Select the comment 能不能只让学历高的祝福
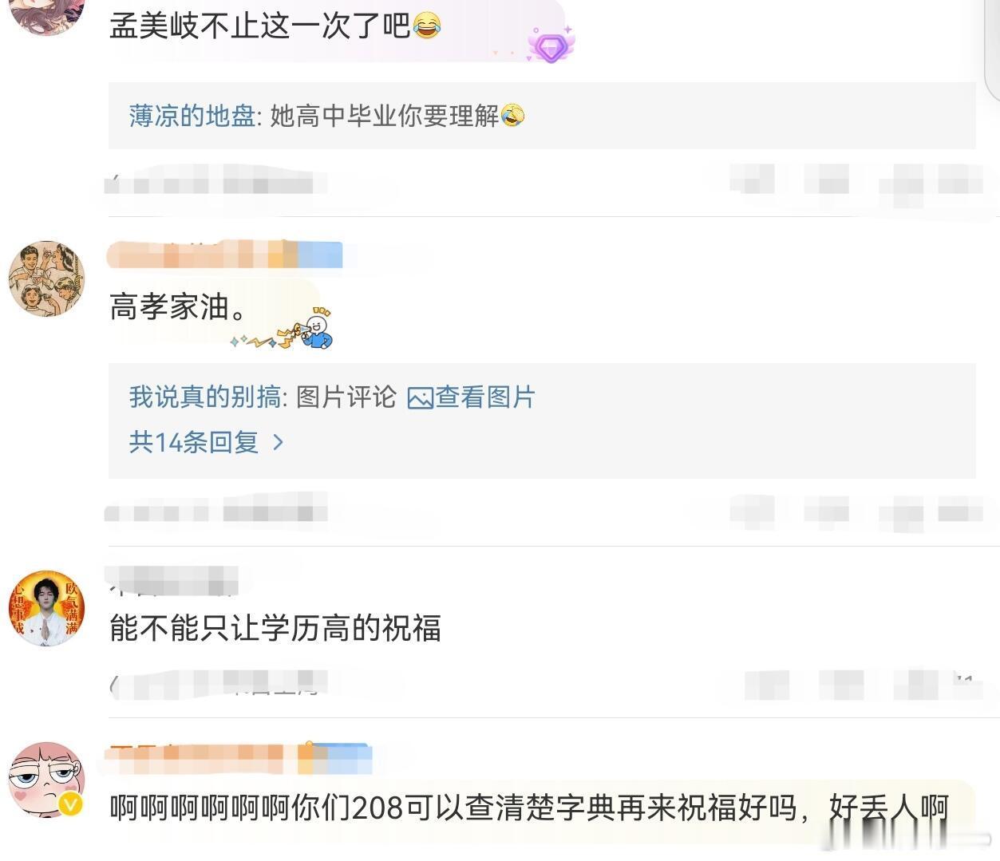Screen dimensions: 1000x861 click(275, 629)
